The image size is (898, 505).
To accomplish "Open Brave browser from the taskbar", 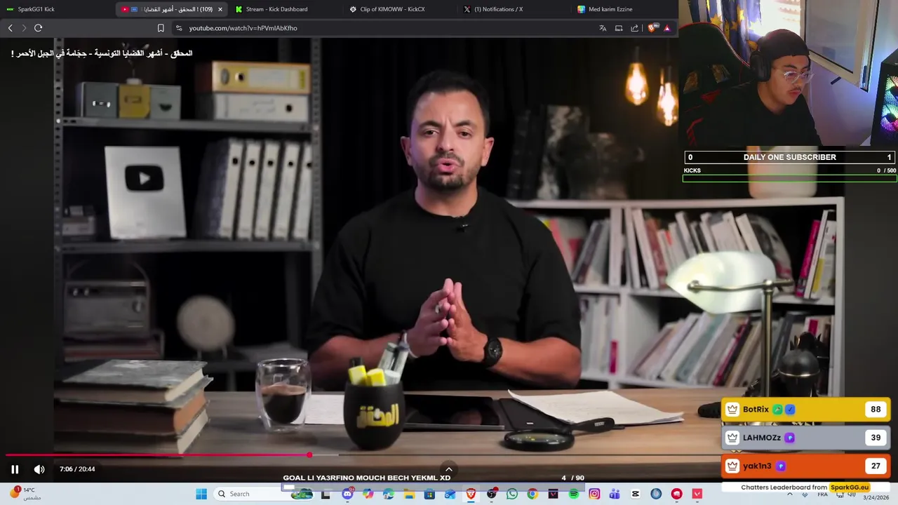I will 471,494.
